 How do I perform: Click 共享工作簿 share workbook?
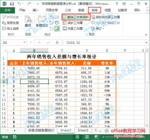tap(73, 28)
